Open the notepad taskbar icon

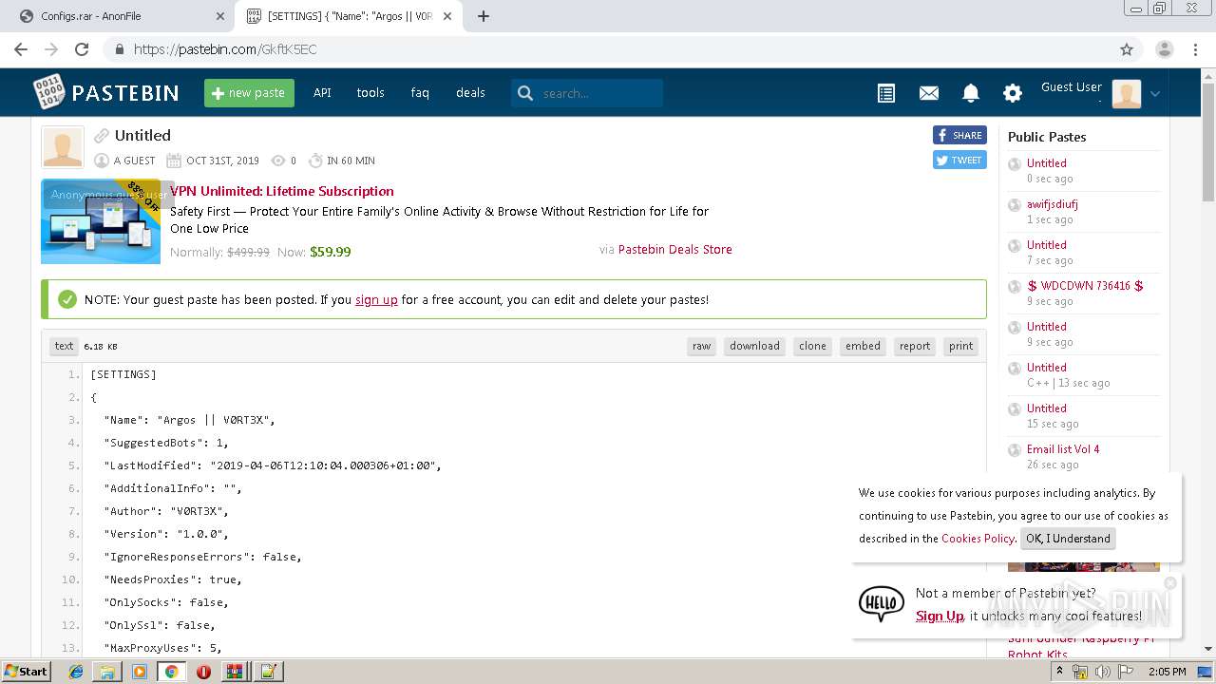268,672
